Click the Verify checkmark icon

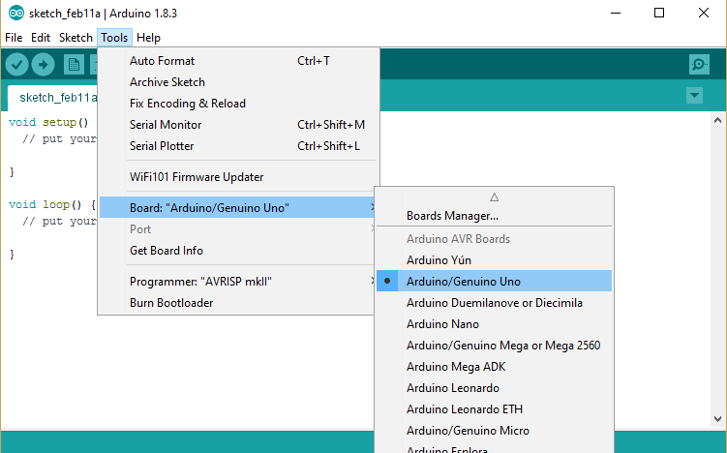coord(17,65)
